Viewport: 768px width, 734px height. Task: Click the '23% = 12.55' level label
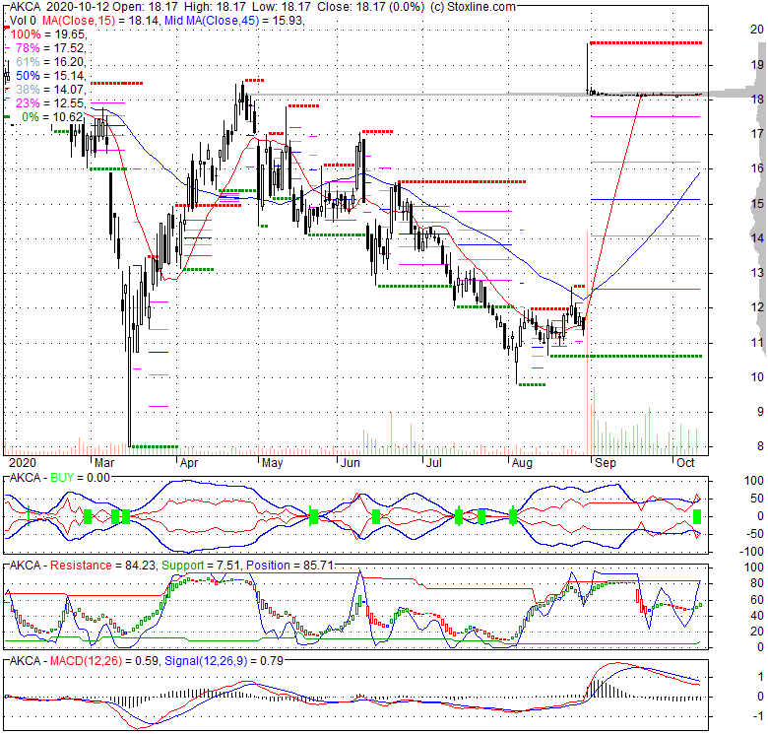click(50, 102)
